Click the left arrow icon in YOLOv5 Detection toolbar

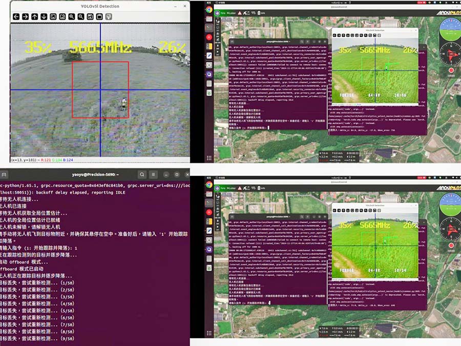coord(16,17)
